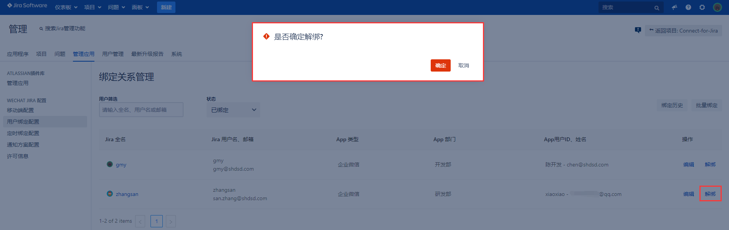Confirm unbinding with 确定 button
Image resolution: width=729 pixels, height=230 pixels.
point(440,65)
